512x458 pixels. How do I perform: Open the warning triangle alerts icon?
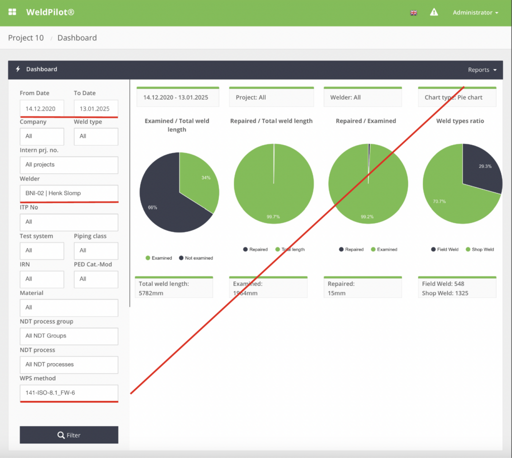point(434,12)
